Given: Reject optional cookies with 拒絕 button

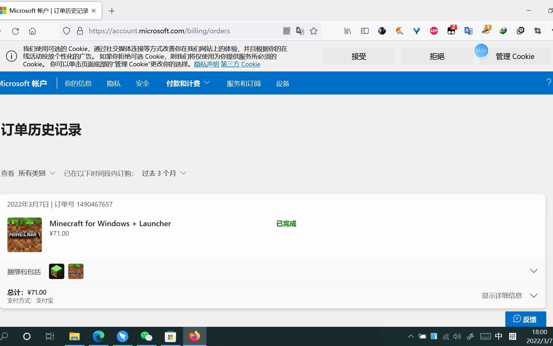Looking at the screenshot, I should coord(437,56).
